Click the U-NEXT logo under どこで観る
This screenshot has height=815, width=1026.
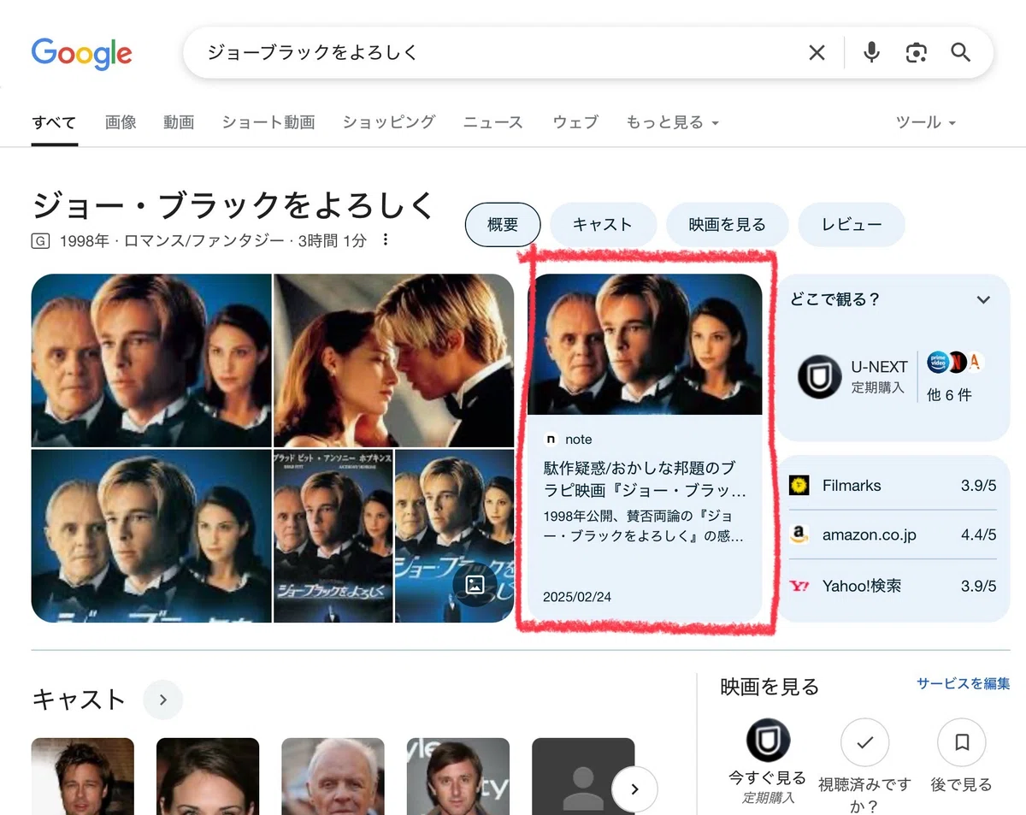click(x=819, y=377)
